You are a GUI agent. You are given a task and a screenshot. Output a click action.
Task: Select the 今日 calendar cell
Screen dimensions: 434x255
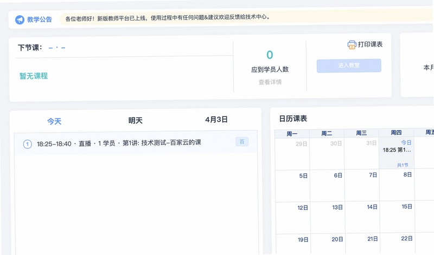(397, 153)
